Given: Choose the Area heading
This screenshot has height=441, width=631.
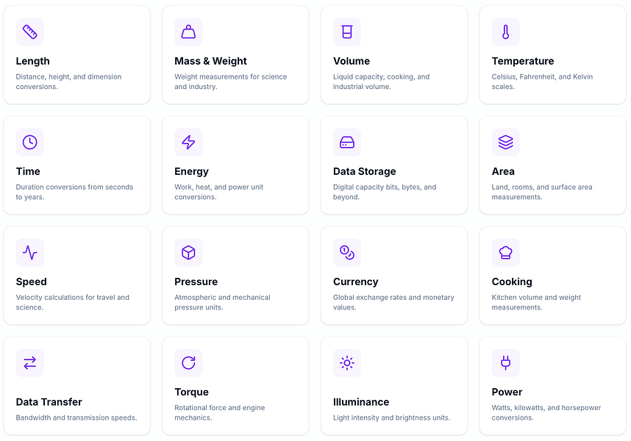Looking at the screenshot, I should click(503, 171).
